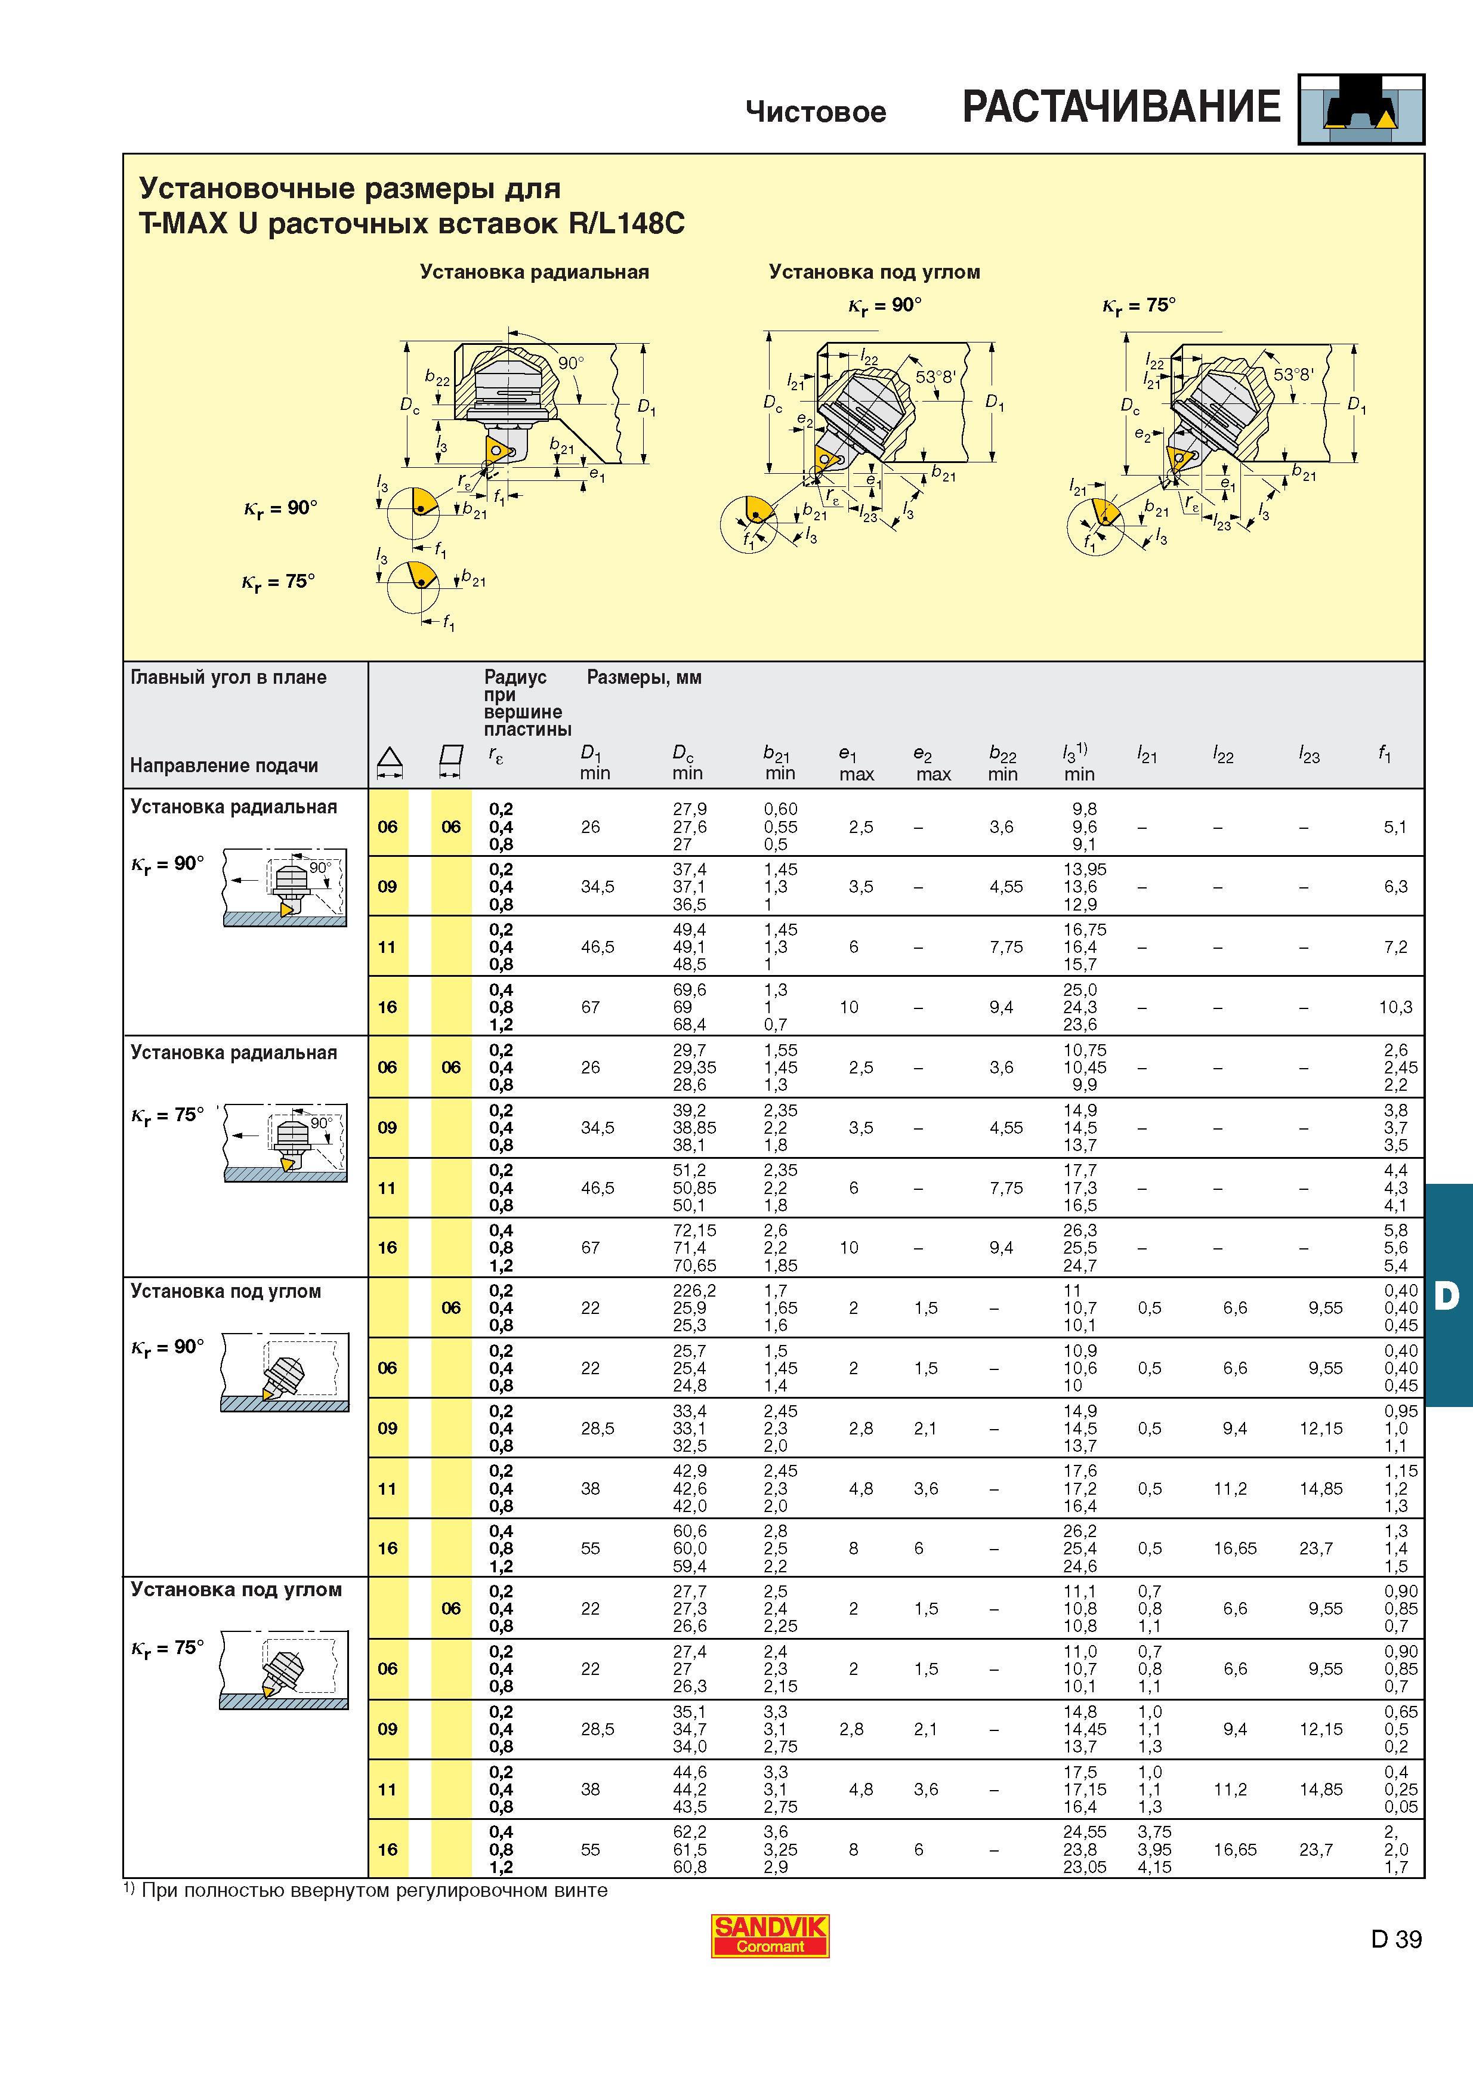The image size is (1473, 2095).
Task: Click the f1 value 0,05
Action: pyautogui.click(x=1401, y=1807)
